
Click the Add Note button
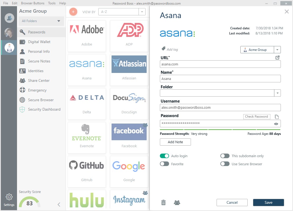(x=175, y=142)
